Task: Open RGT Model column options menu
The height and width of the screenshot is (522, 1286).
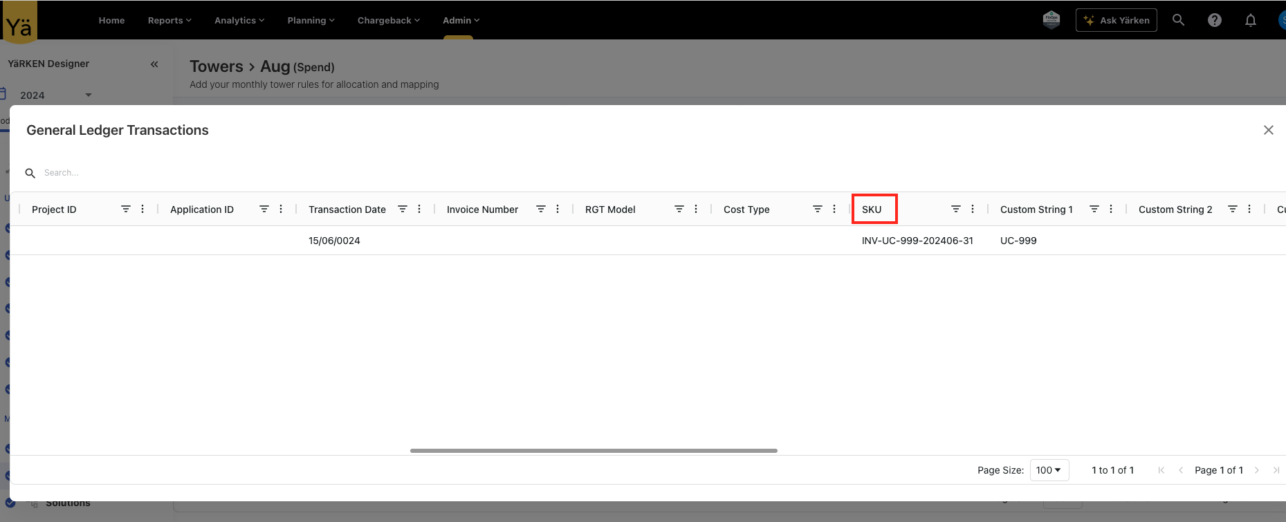Action: (x=696, y=209)
